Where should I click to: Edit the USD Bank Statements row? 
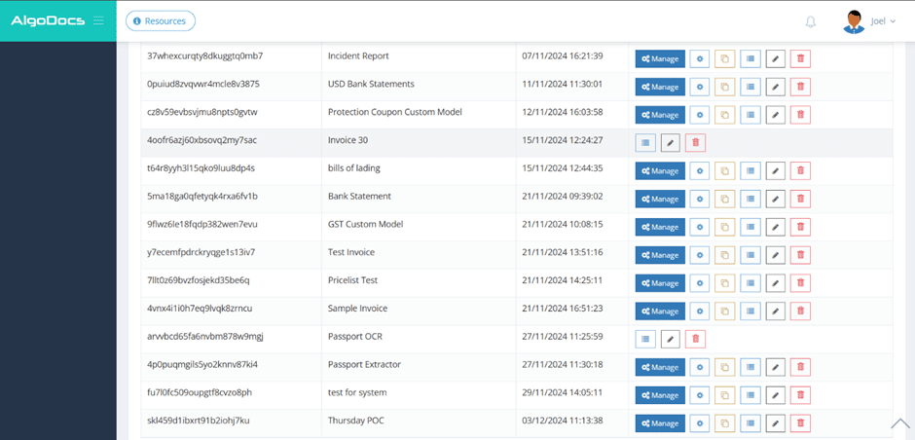[775, 87]
